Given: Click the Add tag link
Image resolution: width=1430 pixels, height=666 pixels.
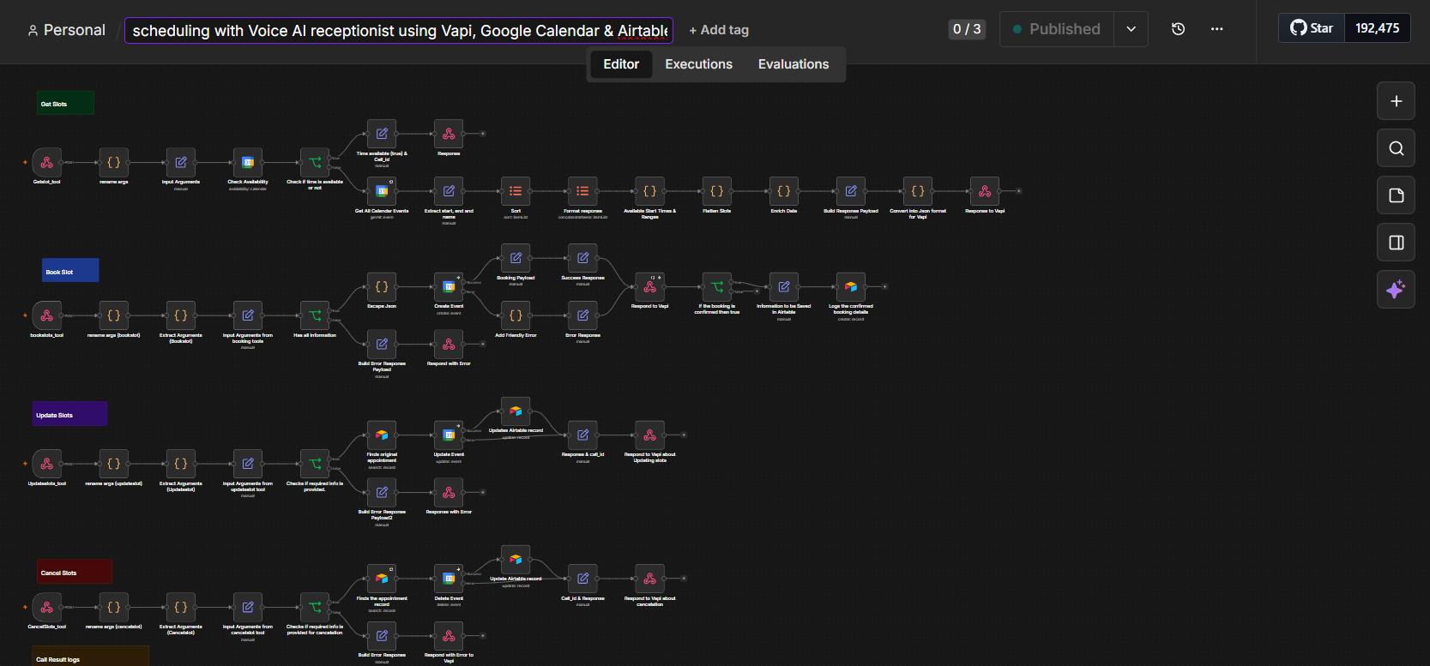Looking at the screenshot, I should 719,30.
